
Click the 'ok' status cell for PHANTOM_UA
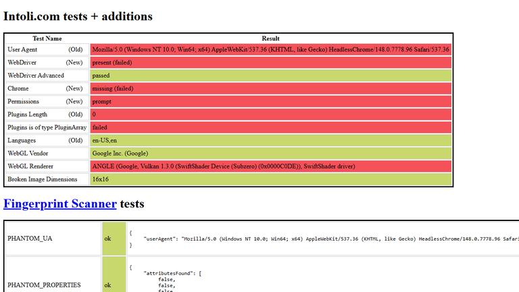tap(114, 239)
